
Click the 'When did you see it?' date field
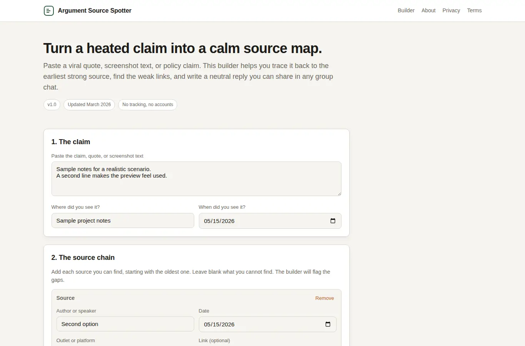click(270, 221)
